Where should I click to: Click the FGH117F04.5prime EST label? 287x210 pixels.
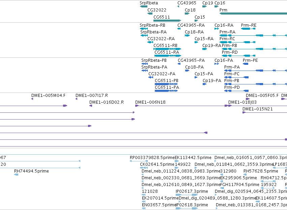239,185
